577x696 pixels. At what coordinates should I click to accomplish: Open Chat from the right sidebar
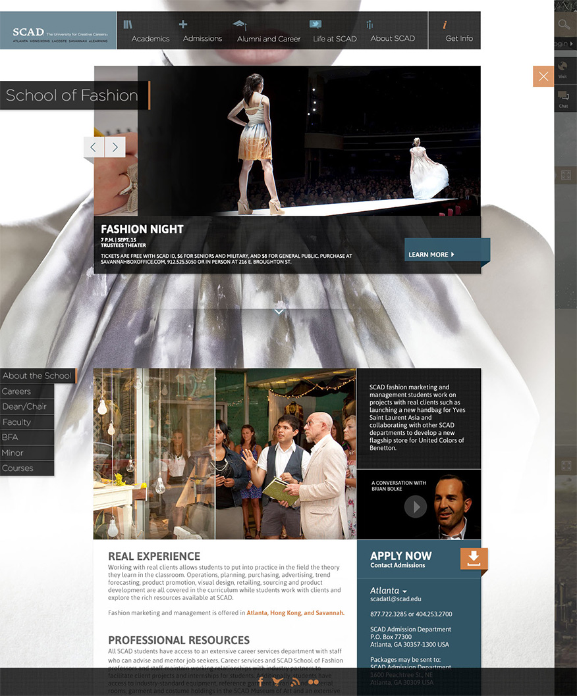click(563, 99)
